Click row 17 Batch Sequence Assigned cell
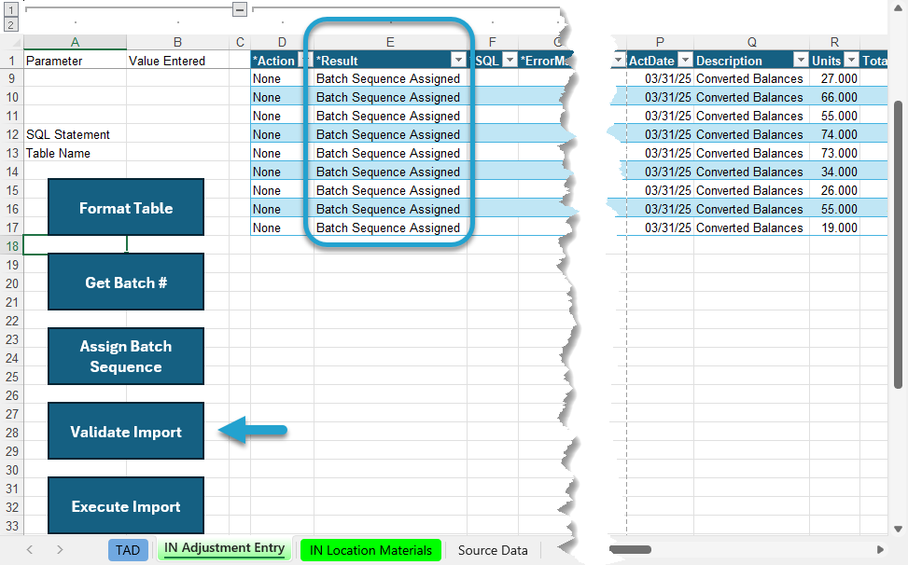 [390, 227]
